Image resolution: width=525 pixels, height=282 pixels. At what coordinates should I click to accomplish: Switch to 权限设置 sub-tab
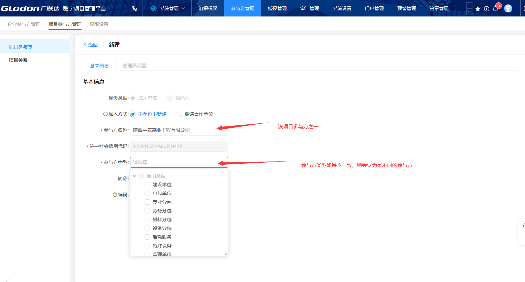pyautogui.click(x=99, y=24)
